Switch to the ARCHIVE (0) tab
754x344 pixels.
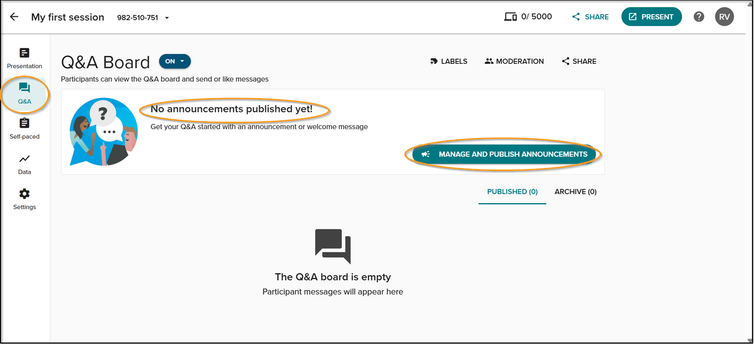tap(576, 192)
